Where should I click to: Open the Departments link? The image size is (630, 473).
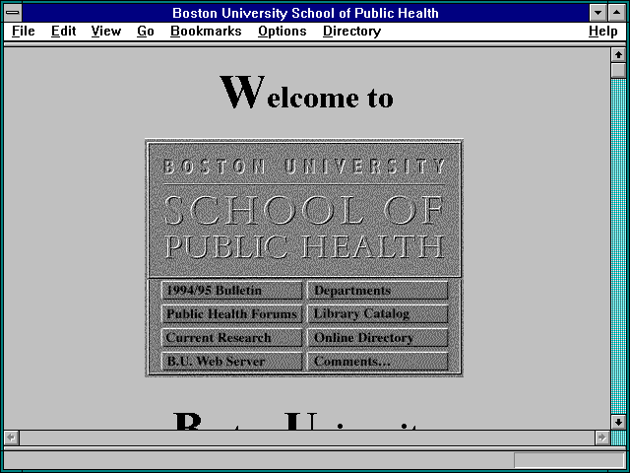coord(378,291)
